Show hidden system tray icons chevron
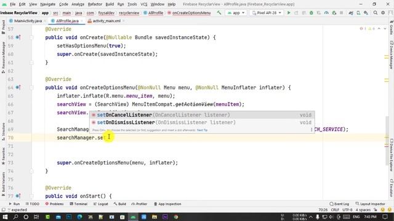The width and height of the screenshot is (394, 221). tap(310, 217)
